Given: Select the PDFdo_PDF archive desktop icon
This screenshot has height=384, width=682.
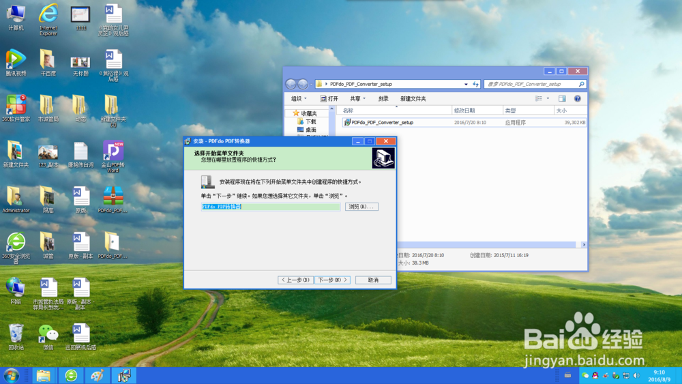Looking at the screenshot, I should [113, 200].
